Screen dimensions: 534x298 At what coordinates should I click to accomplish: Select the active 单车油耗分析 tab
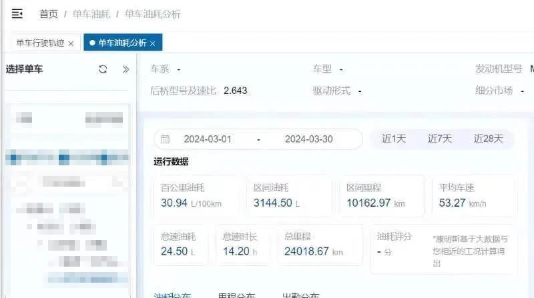(123, 43)
